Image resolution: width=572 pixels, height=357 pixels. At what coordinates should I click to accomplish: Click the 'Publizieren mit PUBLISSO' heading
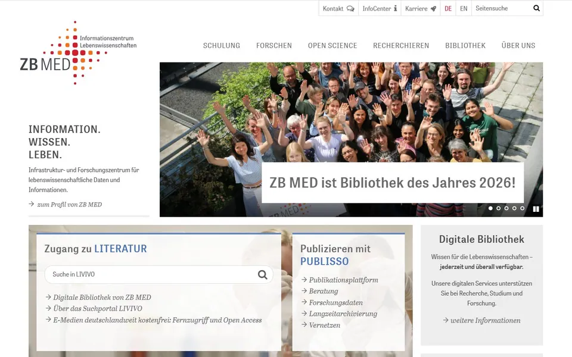[335, 255]
